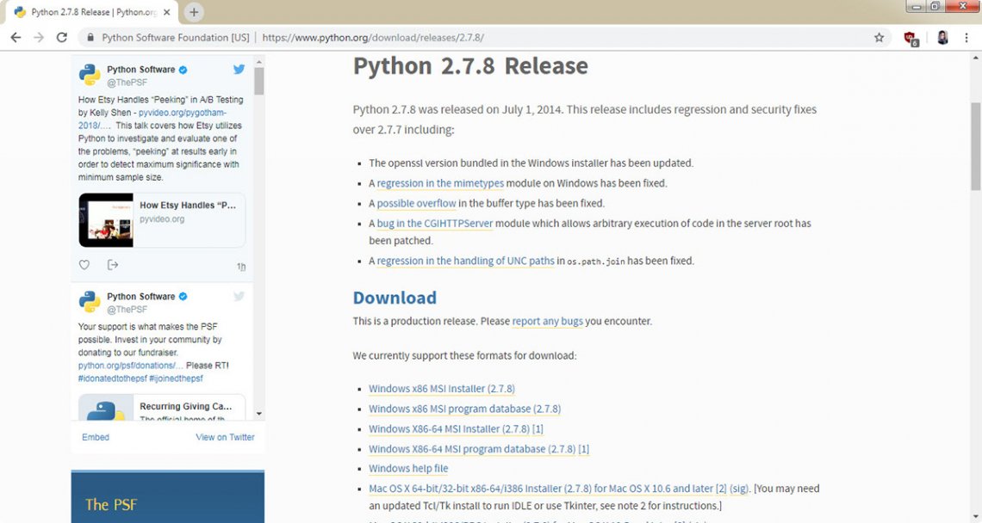Play the How Etsy Handles video thumbnail
The image size is (982, 523).
[105, 220]
